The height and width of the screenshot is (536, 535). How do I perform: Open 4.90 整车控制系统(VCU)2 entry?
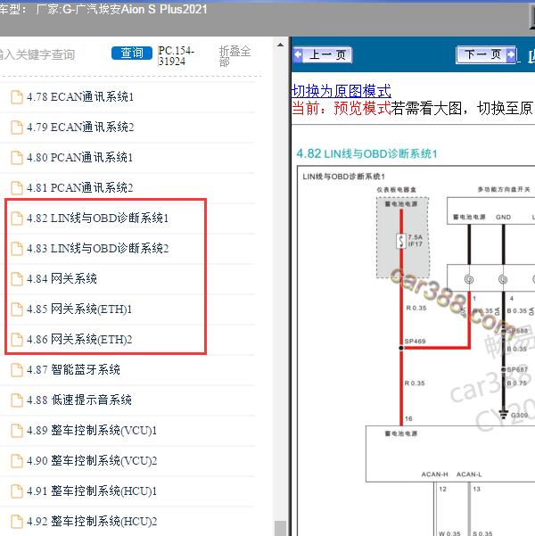pyautogui.click(x=92, y=461)
